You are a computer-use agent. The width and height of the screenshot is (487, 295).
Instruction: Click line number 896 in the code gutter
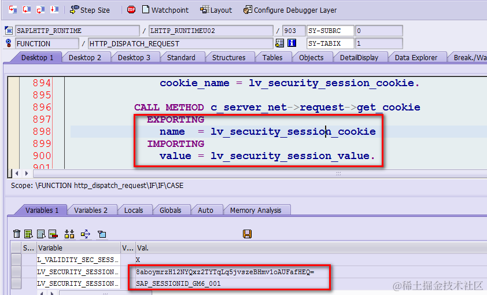tap(42, 107)
